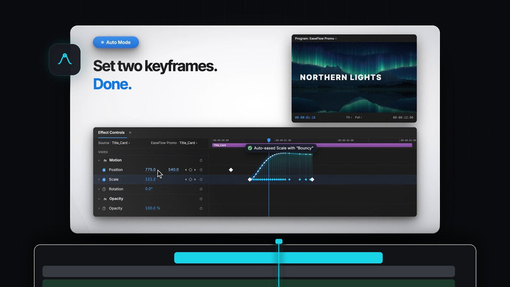Add or remove a Scale keyframe
This screenshot has height=287, width=510.
click(190, 179)
